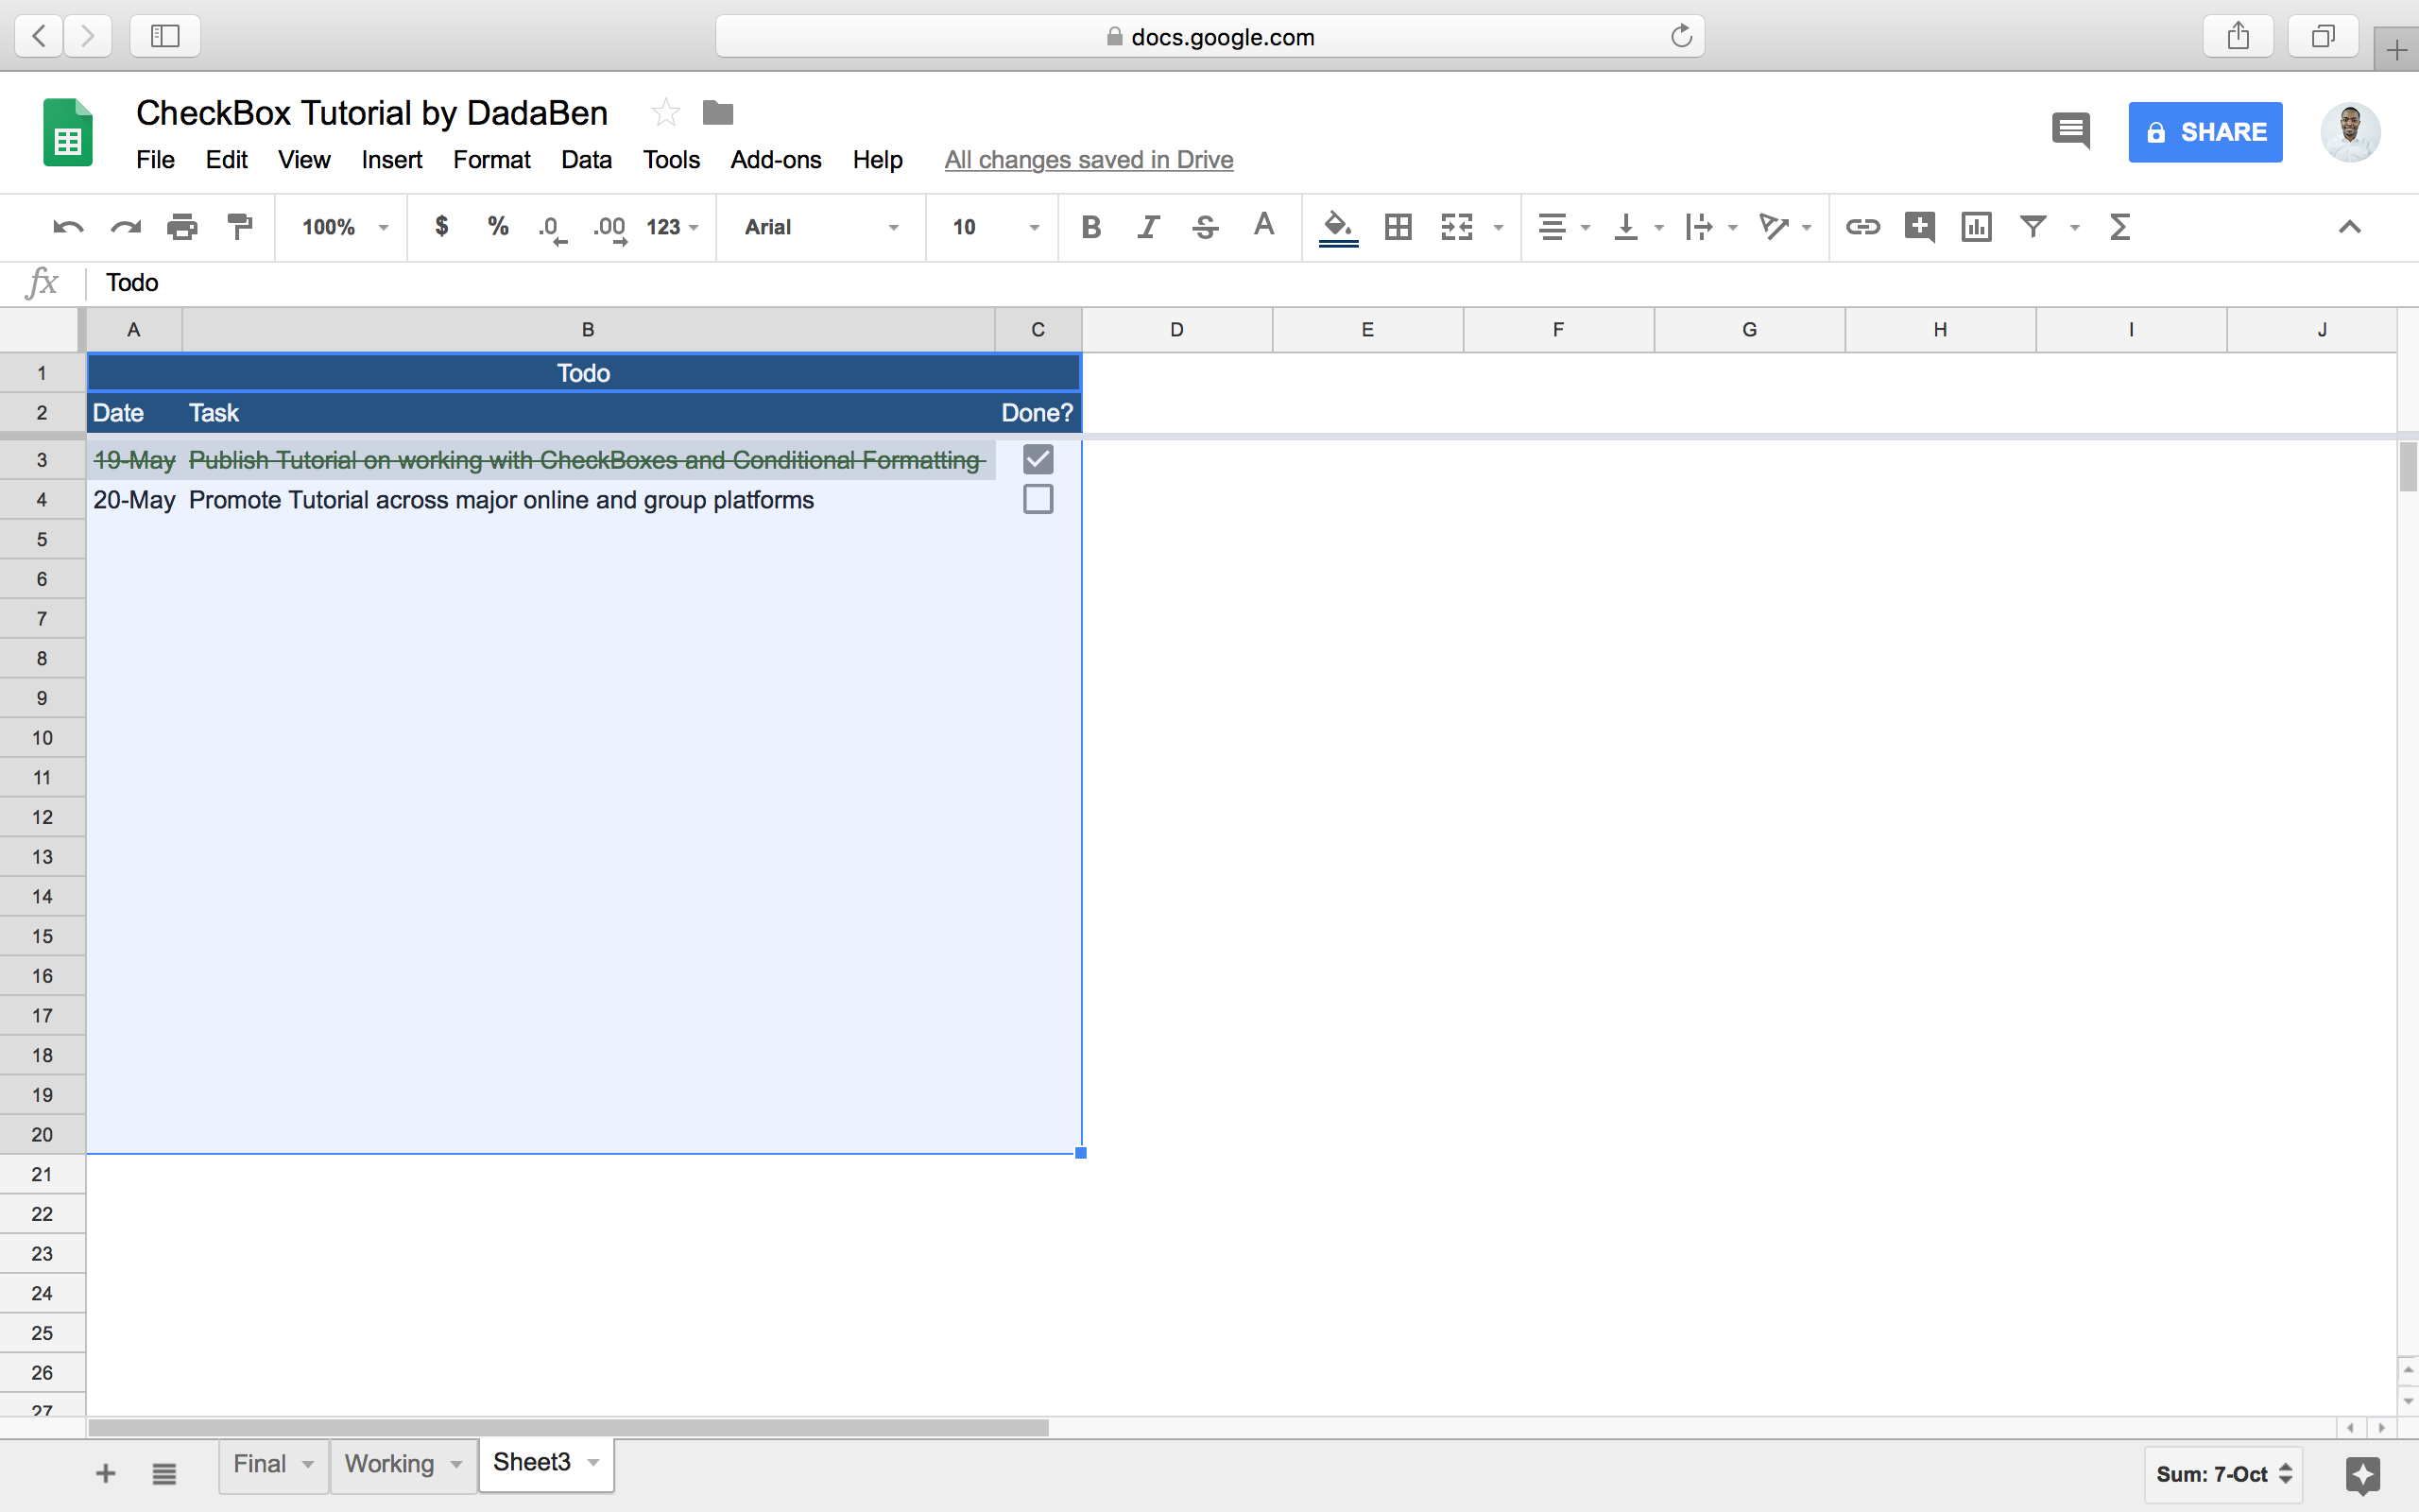The width and height of the screenshot is (2419, 1512).
Task: Open the Sum: 7-Oct summary dropdown
Action: point(2223,1474)
